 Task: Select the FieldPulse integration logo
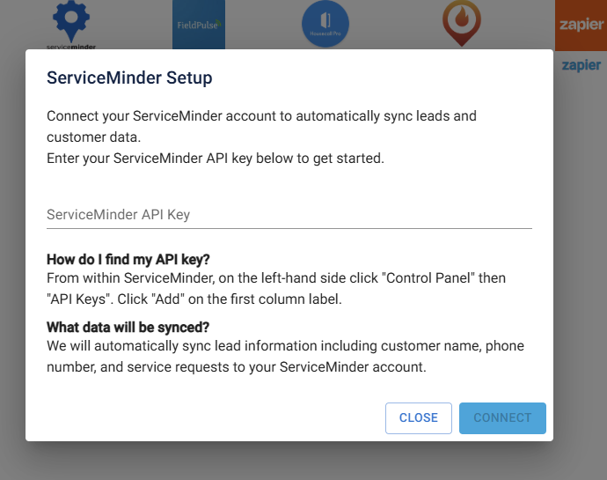tap(199, 25)
